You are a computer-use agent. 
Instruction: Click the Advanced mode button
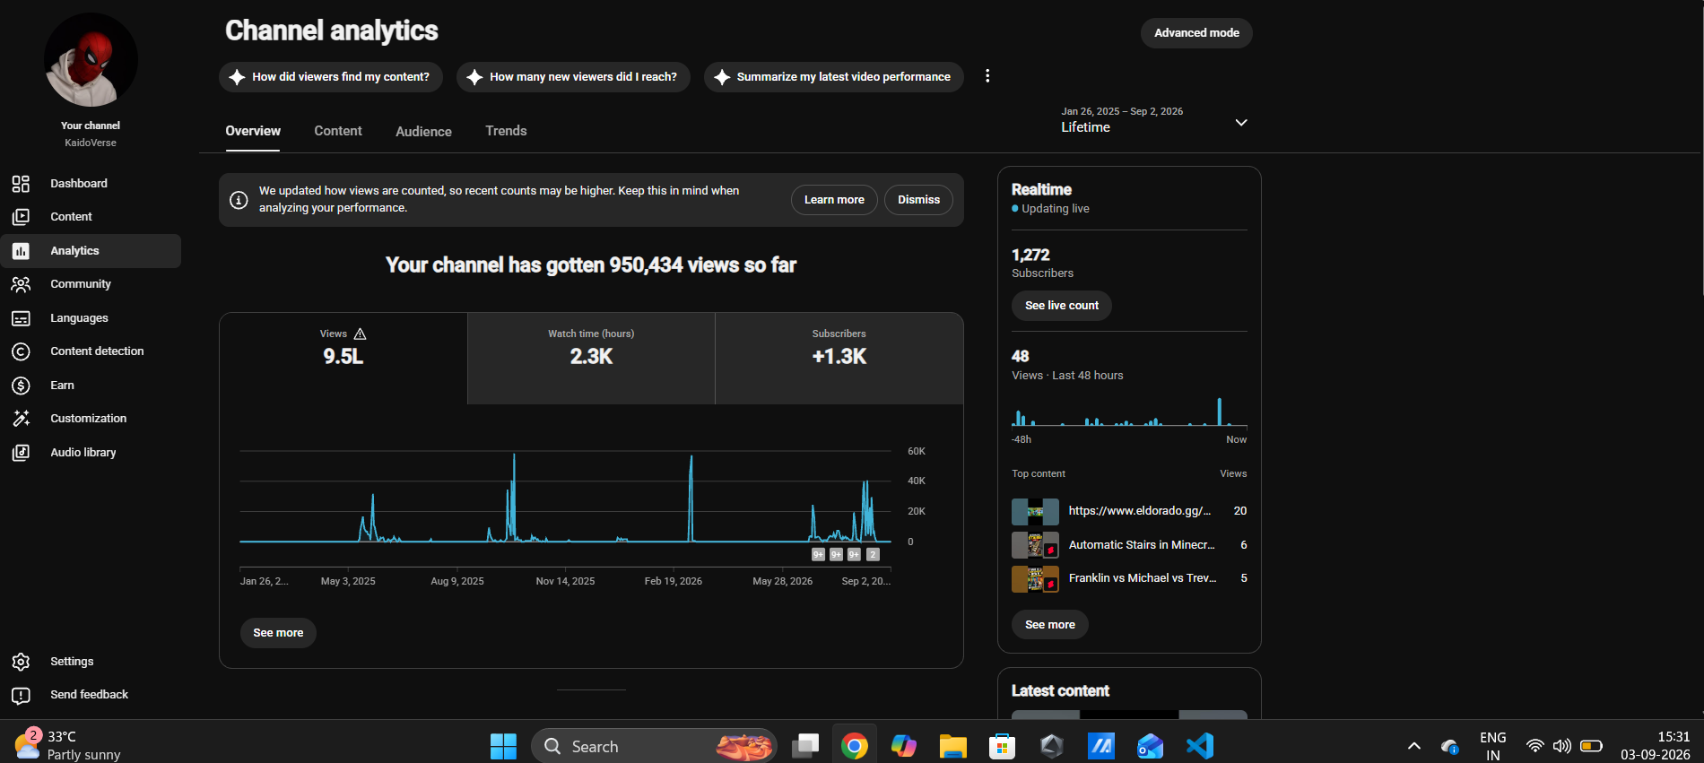point(1196,33)
